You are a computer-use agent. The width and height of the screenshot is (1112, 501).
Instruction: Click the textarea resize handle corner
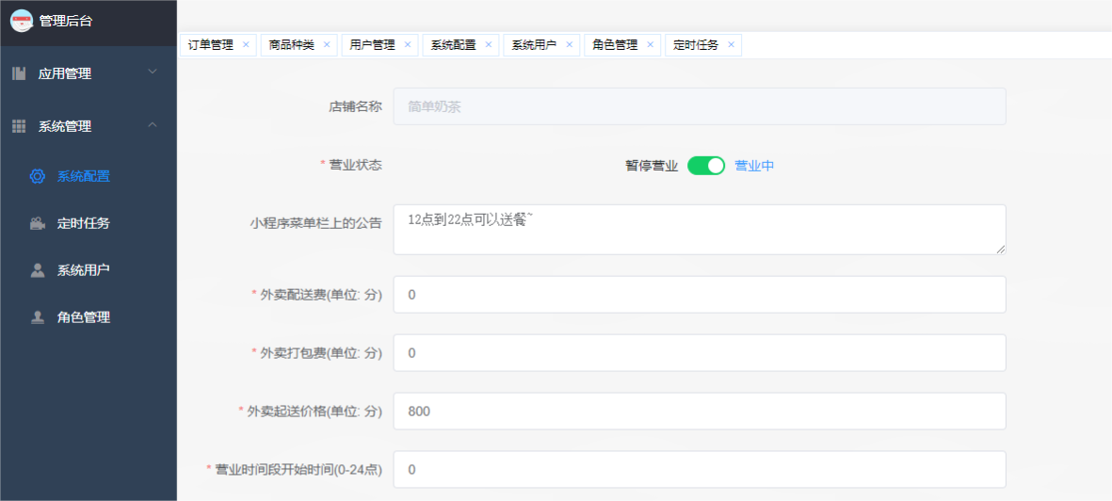1001,250
